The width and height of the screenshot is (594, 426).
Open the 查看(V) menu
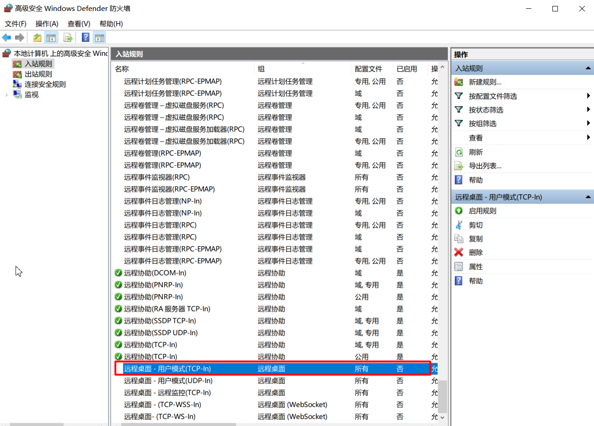[79, 24]
